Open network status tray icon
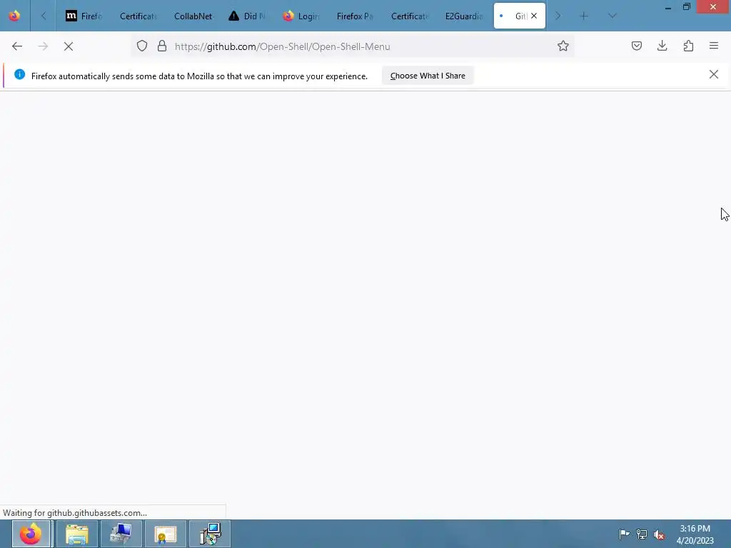Viewport: 731px width, 548px height. 642,534
